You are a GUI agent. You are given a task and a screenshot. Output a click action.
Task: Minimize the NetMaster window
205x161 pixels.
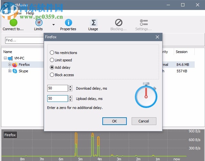(168, 5)
